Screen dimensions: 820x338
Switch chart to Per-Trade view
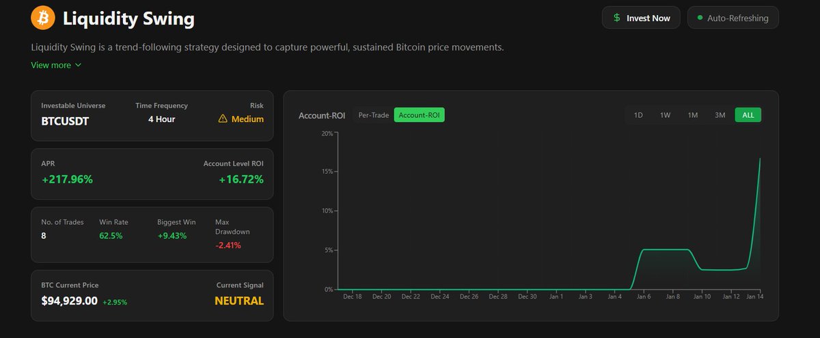tap(374, 115)
